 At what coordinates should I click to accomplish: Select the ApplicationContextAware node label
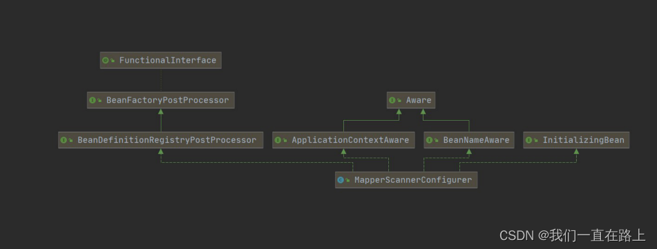click(350, 140)
